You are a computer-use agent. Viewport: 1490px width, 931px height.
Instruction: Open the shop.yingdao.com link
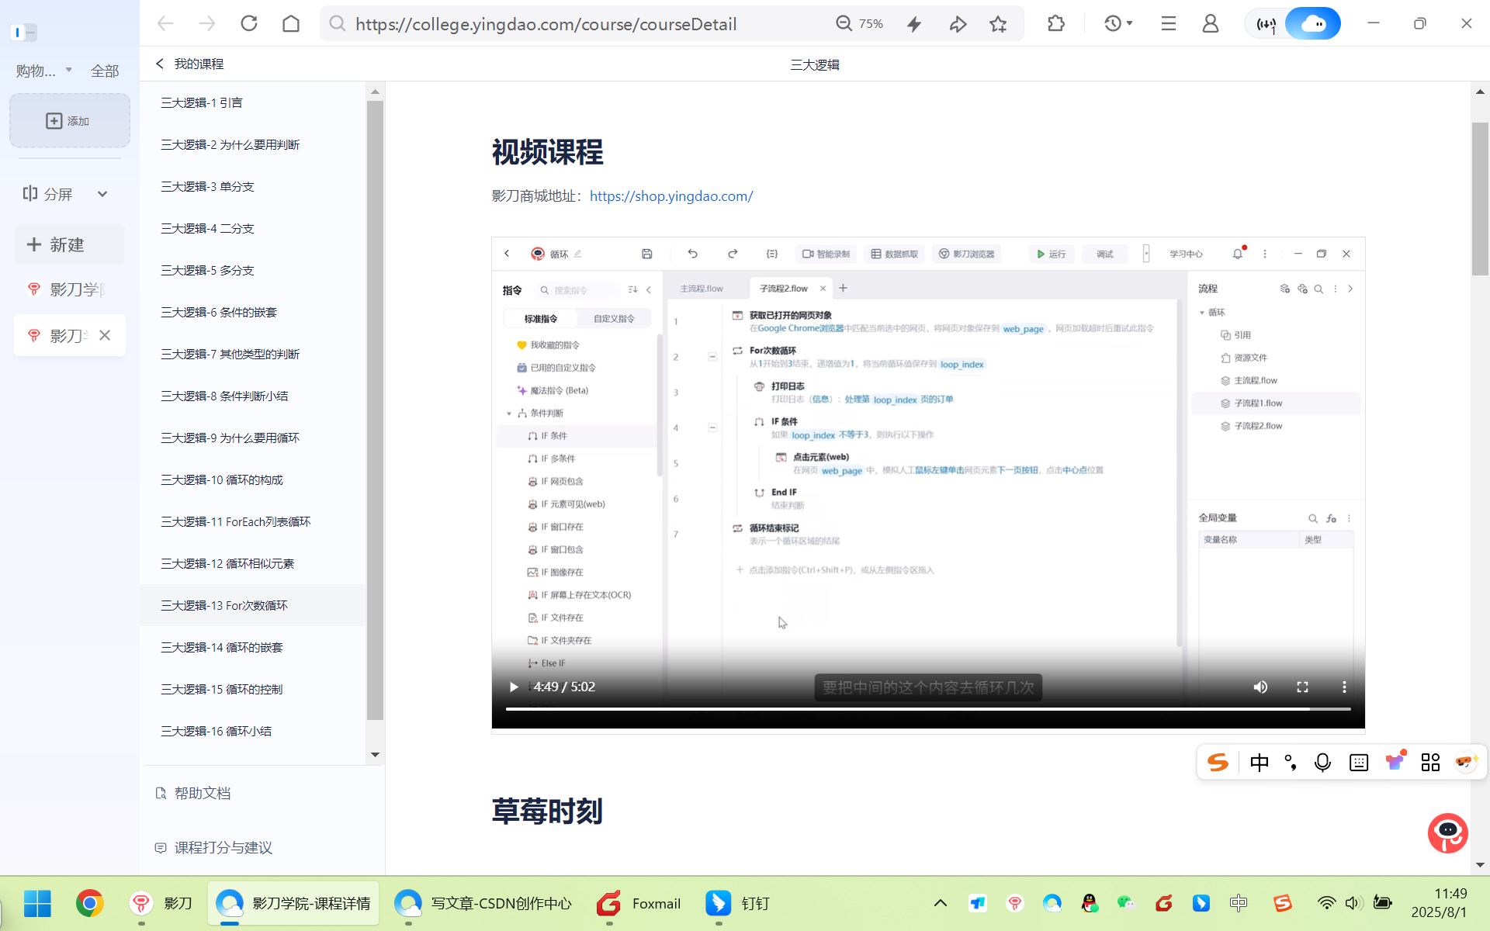click(x=671, y=196)
